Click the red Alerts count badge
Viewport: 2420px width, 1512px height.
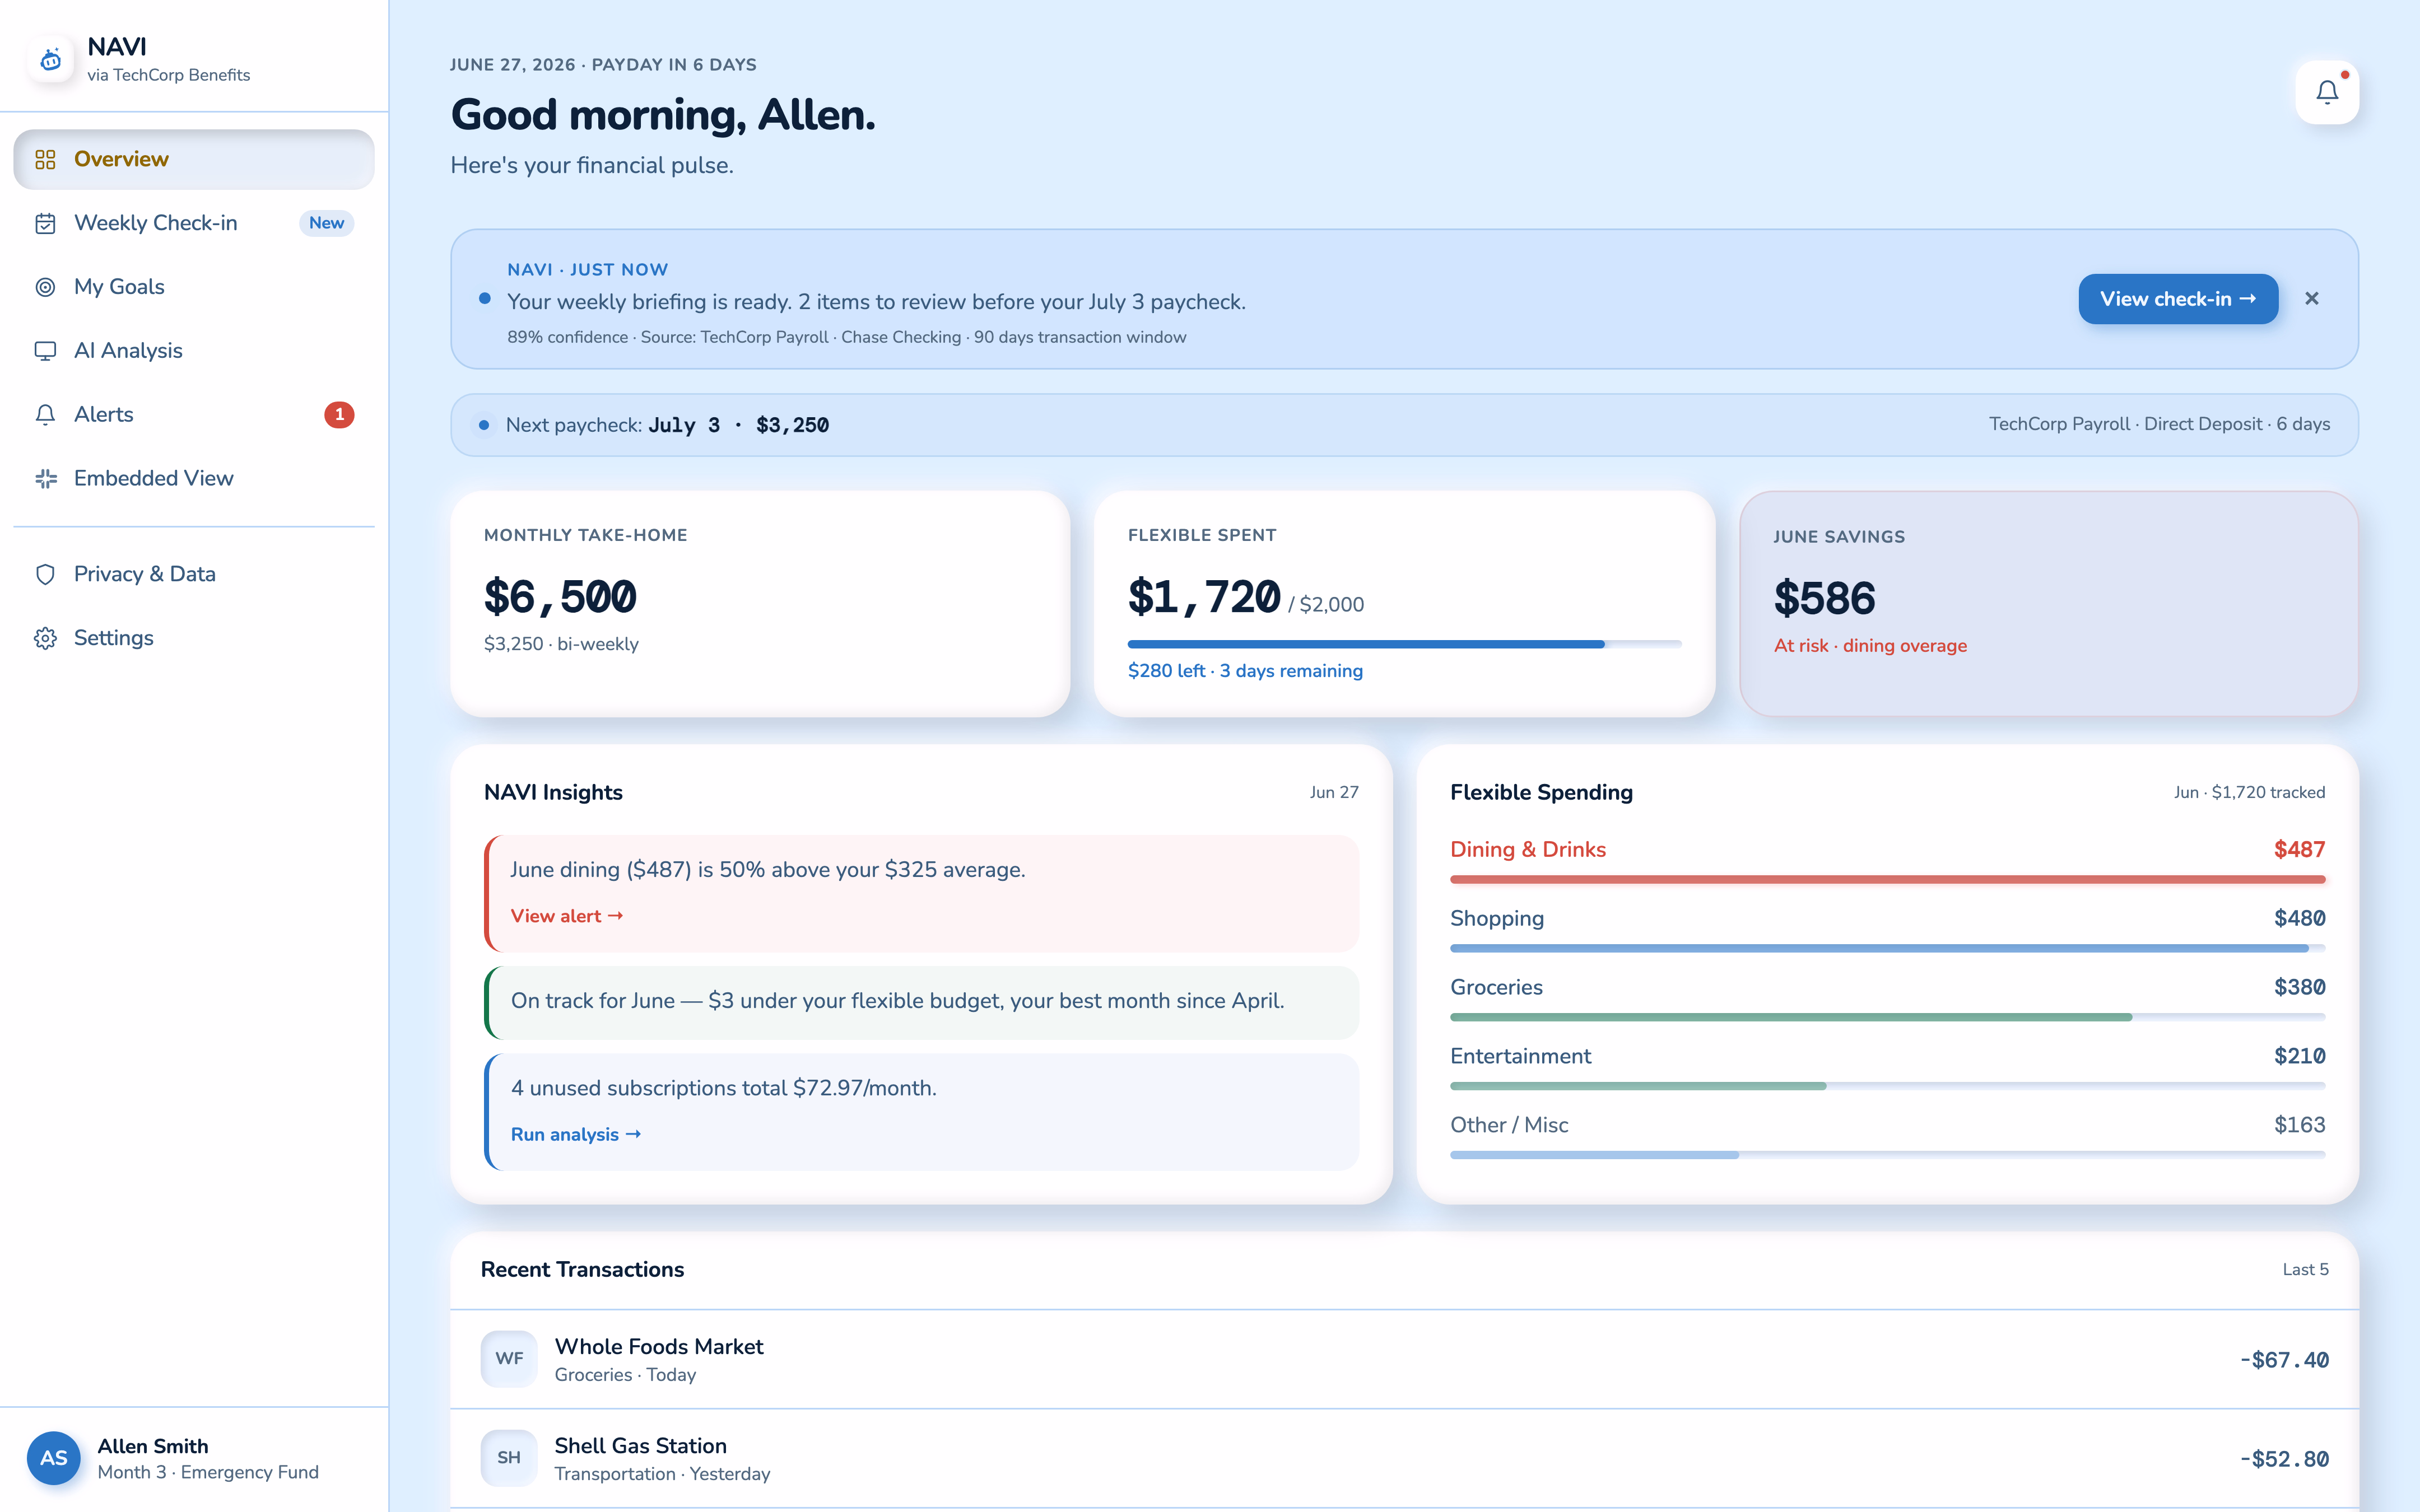pos(339,414)
